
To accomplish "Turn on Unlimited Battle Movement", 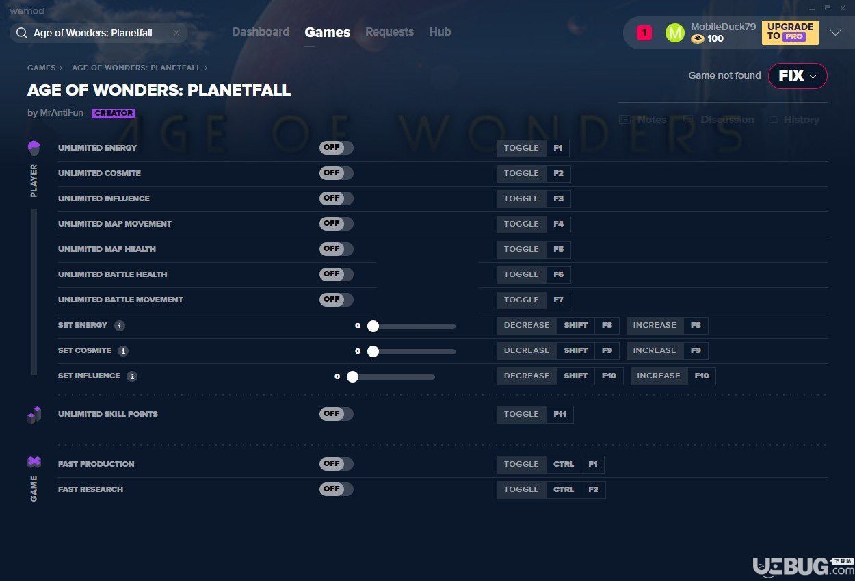I will click(337, 300).
